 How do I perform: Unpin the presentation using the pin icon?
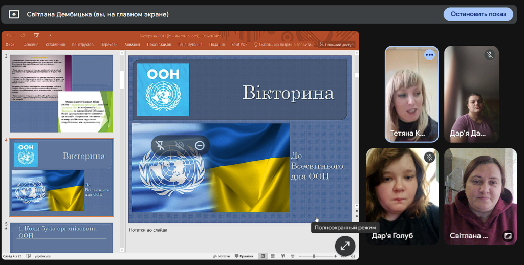coord(161,146)
